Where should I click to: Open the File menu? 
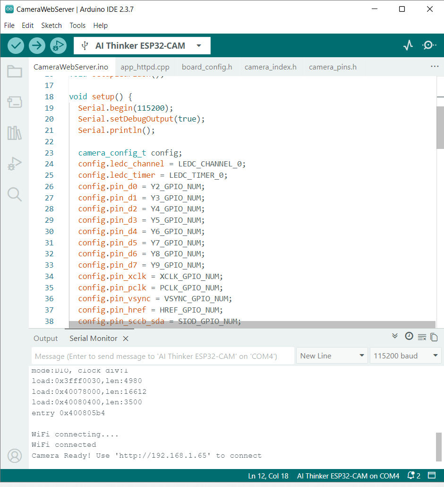point(9,26)
